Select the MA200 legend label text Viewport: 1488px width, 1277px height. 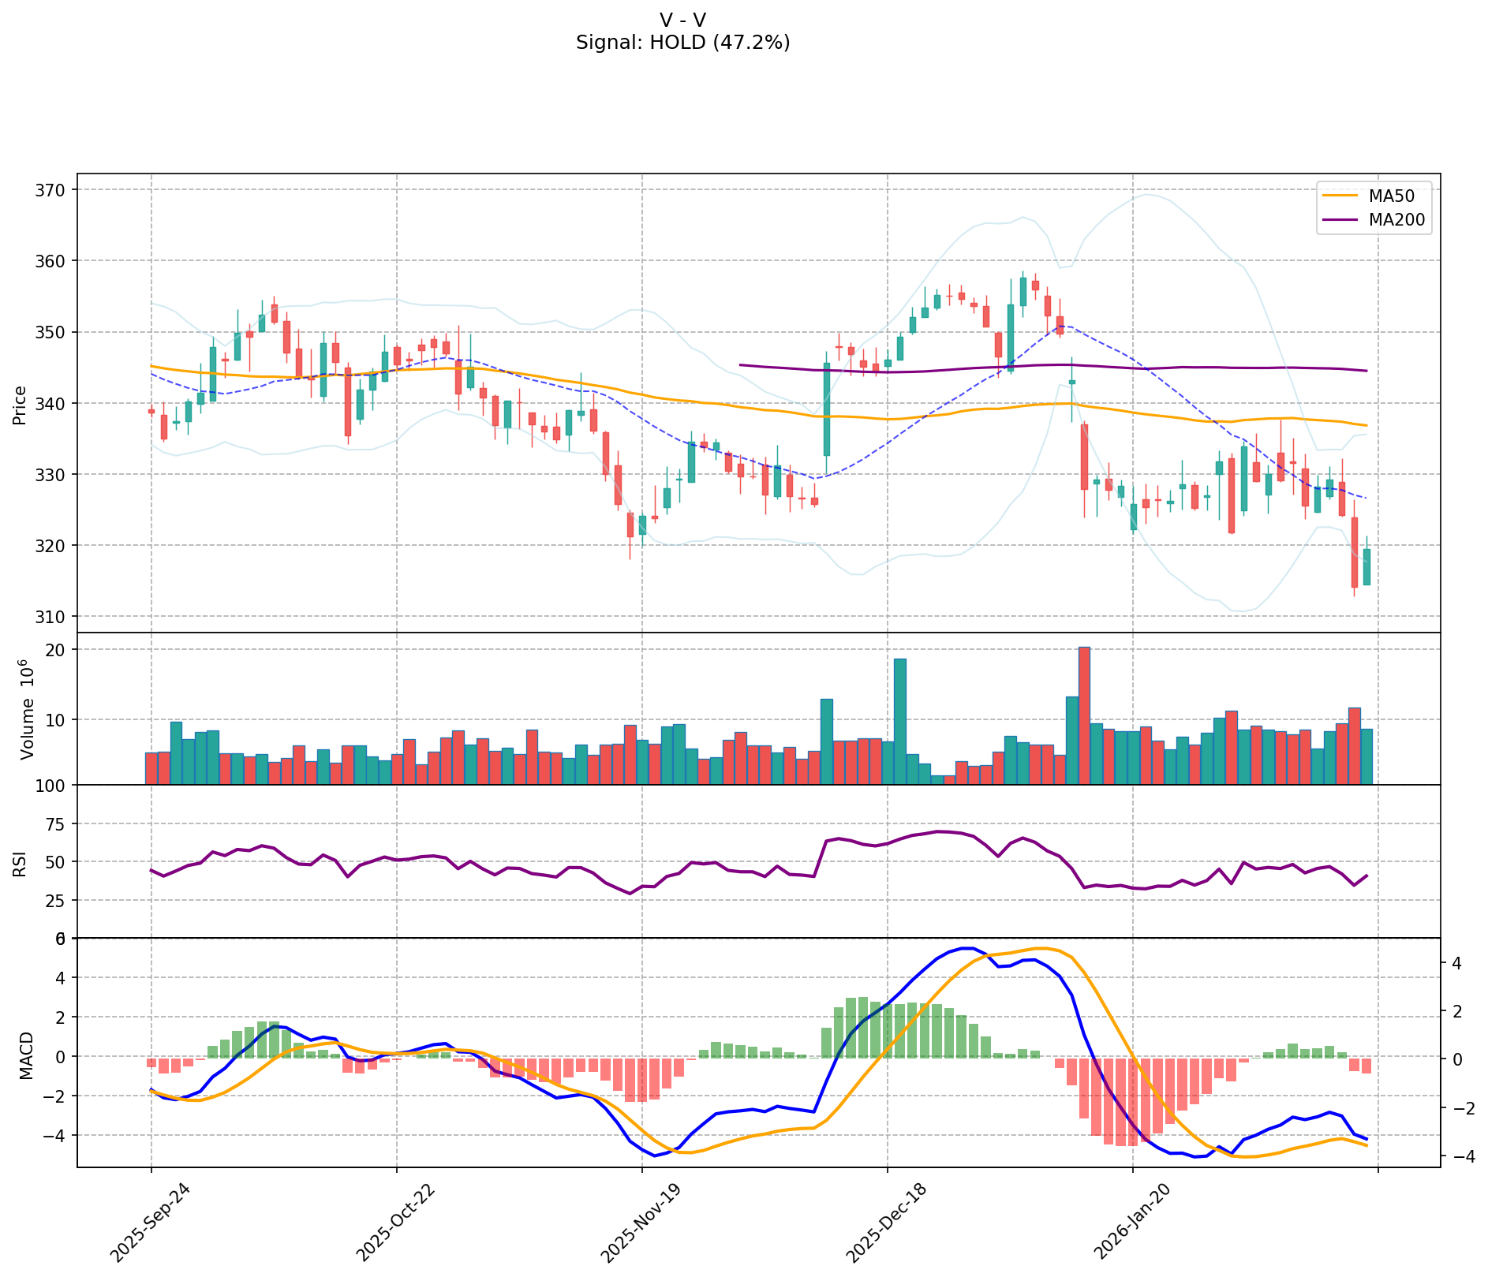(x=1396, y=220)
